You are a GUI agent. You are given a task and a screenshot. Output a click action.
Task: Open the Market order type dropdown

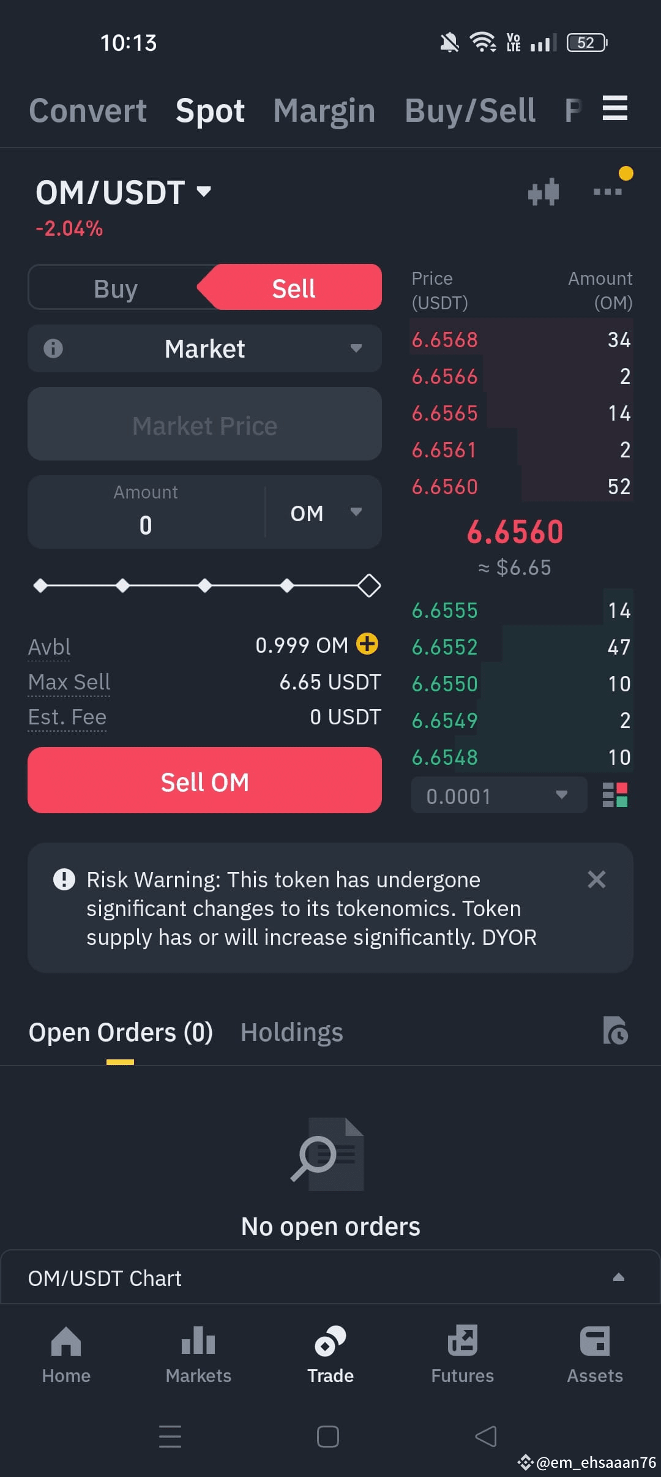(205, 348)
